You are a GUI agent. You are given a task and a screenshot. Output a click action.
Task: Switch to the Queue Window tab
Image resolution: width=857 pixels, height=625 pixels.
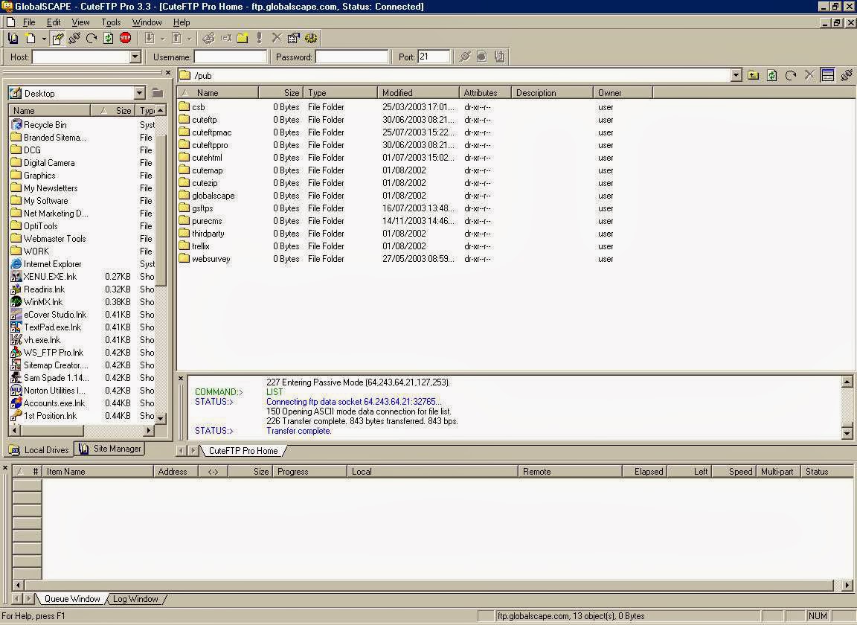point(72,599)
